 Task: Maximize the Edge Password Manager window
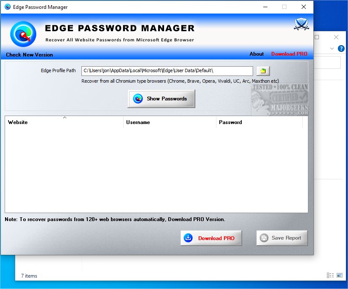click(x=284, y=7)
